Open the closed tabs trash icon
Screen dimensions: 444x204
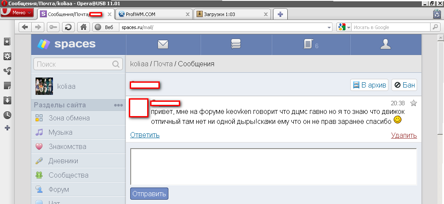click(x=437, y=14)
